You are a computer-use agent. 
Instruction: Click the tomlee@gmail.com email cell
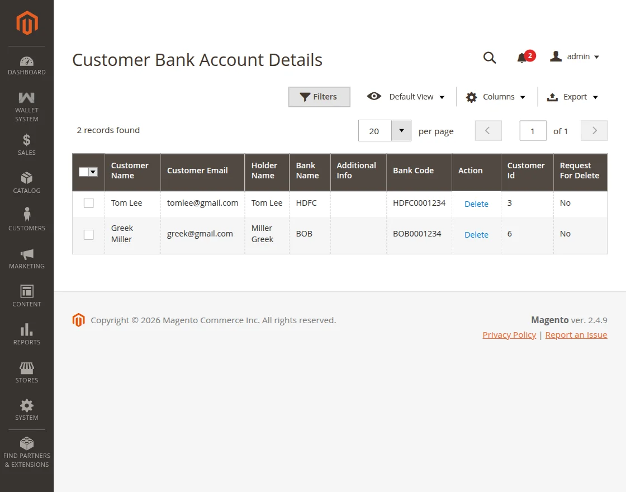[202, 203]
